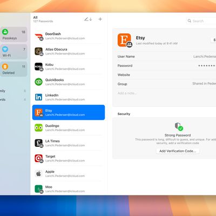Click the LinkedIn logo icon
216x216 pixels.
[39, 97]
